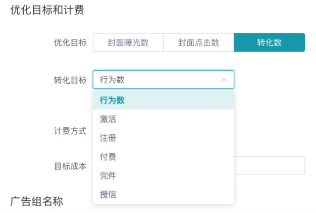Viewport: 316px width, 213px height.
Task: Click the 行为数 value shown inside the combo box
Action: pos(113,80)
